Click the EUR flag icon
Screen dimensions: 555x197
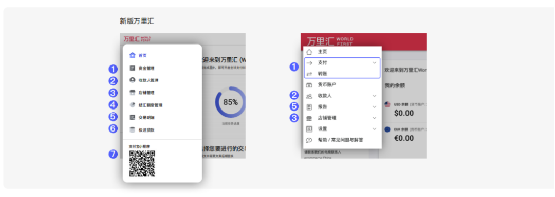pos(387,129)
